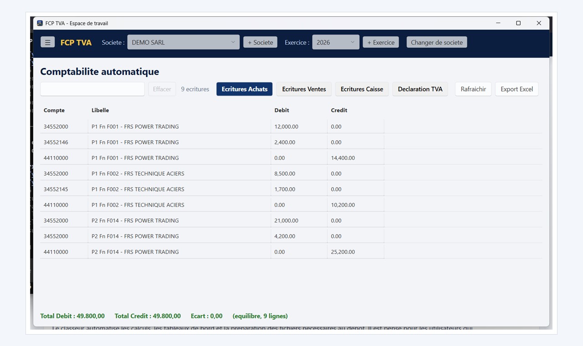Viewport: 583px width, 346px height.
Task: Select the account cell 34552146
Action: tap(56, 142)
